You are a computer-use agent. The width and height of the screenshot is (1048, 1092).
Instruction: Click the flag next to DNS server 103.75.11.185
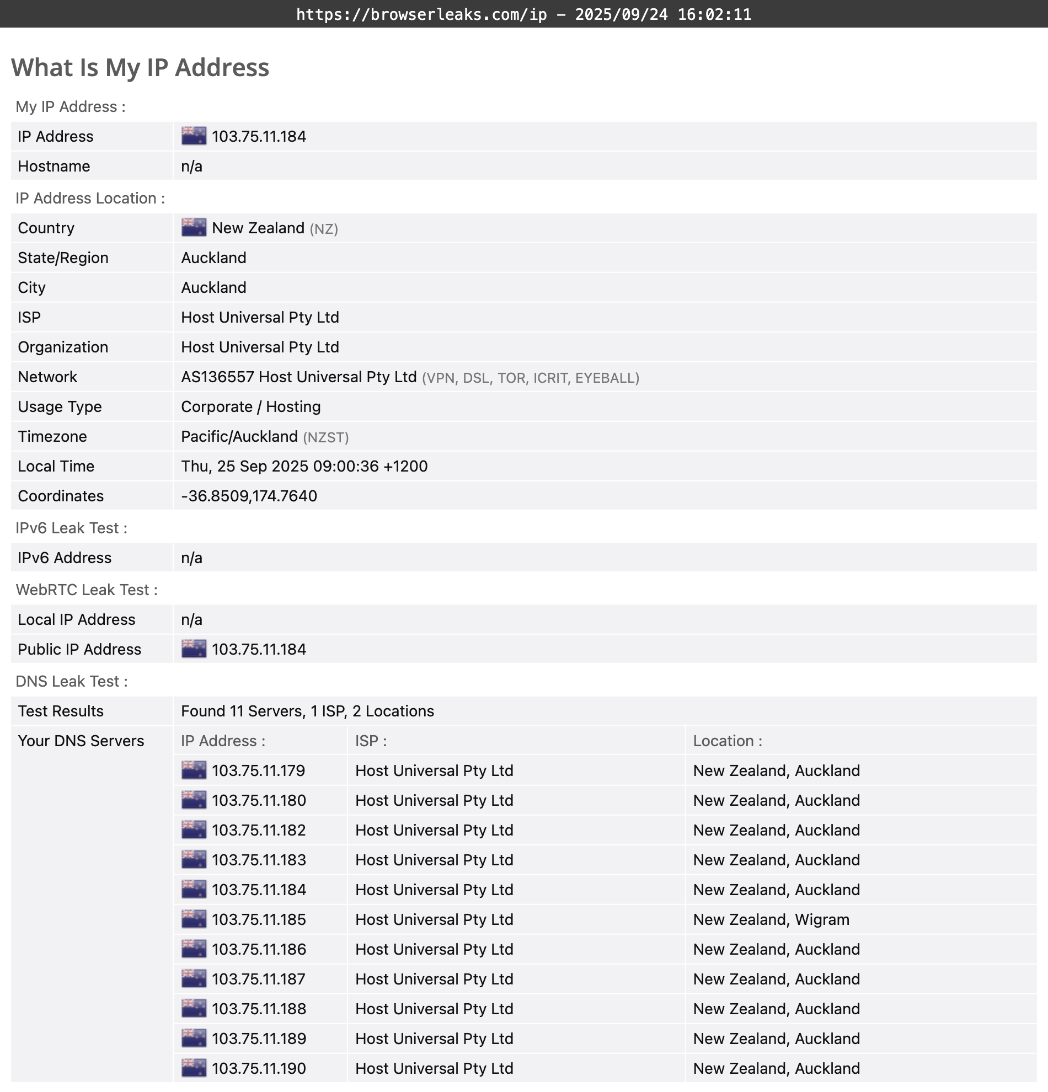point(194,919)
